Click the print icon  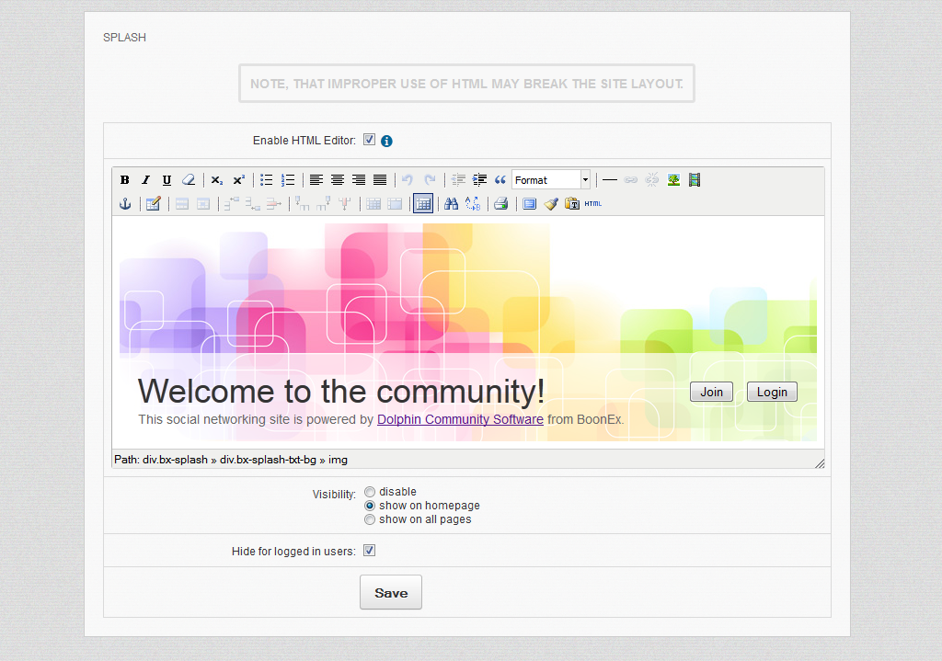pyautogui.click(x=500, y=204)
